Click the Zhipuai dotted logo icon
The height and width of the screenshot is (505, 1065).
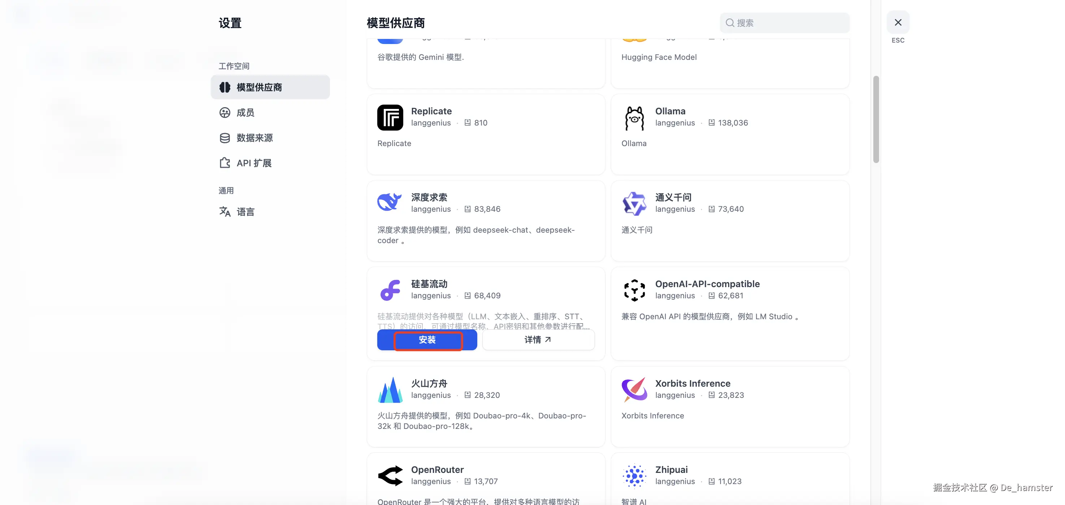[634, 476]
